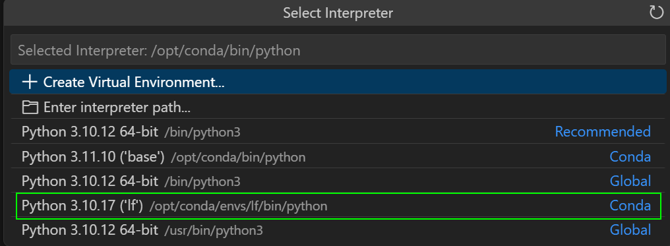The height and width of the screenshot is (246, 670).
Task: Click the plus icon beside Create Virtual Environment
Action: point(30,82)
